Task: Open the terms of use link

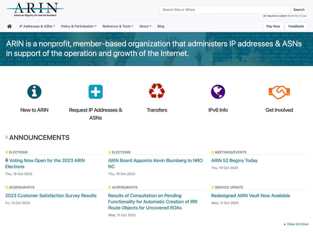Action: [x=299, y=16]
